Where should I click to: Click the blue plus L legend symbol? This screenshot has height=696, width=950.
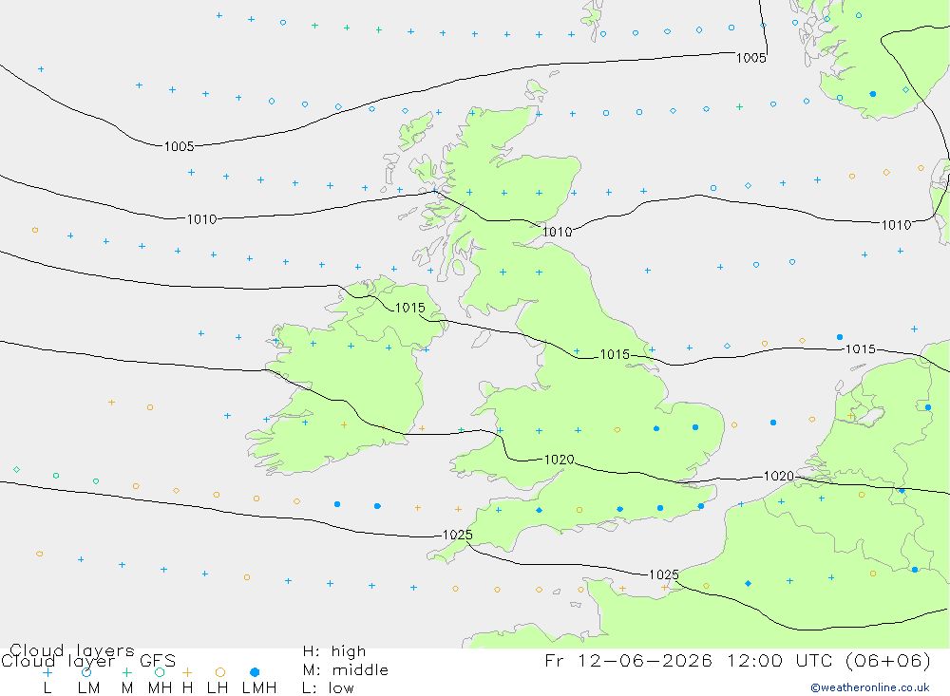click(47, 672)
